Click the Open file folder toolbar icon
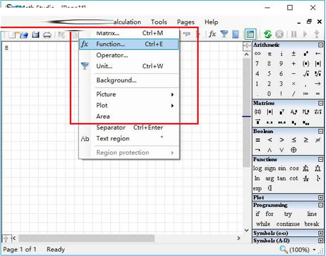This screenshot has height=256, width=326. click(x=24, y=35)
